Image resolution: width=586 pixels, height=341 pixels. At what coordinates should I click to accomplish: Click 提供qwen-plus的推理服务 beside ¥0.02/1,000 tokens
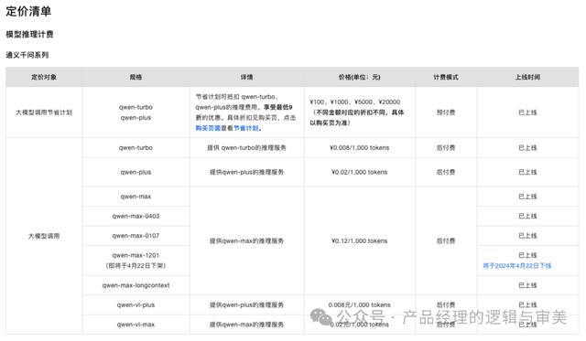[x=246, y=172]
